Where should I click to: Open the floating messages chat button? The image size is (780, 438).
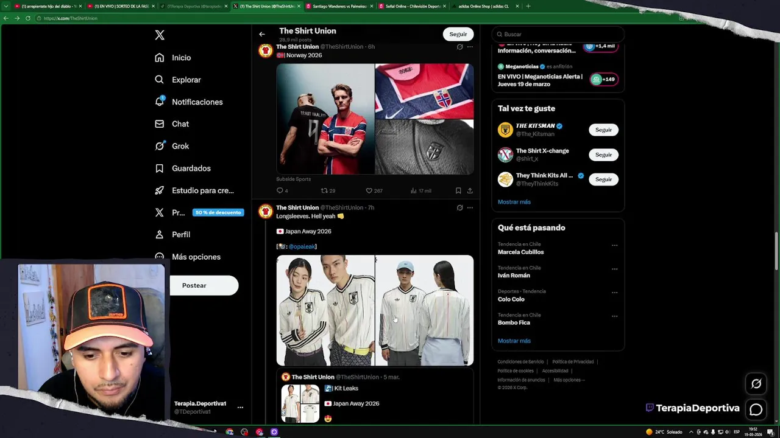pos(756,409)
